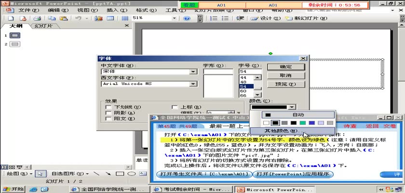The height and width of the screenshot is (193, 405).
Task: Pick the green color swatch
Action: pyautogui.click(x=302, y=123)
